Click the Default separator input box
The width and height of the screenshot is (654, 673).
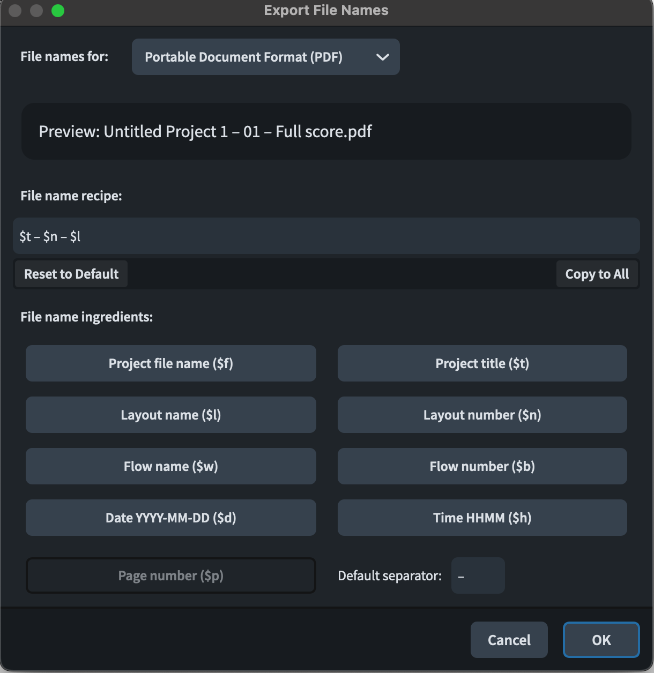[x=478, y=575]
